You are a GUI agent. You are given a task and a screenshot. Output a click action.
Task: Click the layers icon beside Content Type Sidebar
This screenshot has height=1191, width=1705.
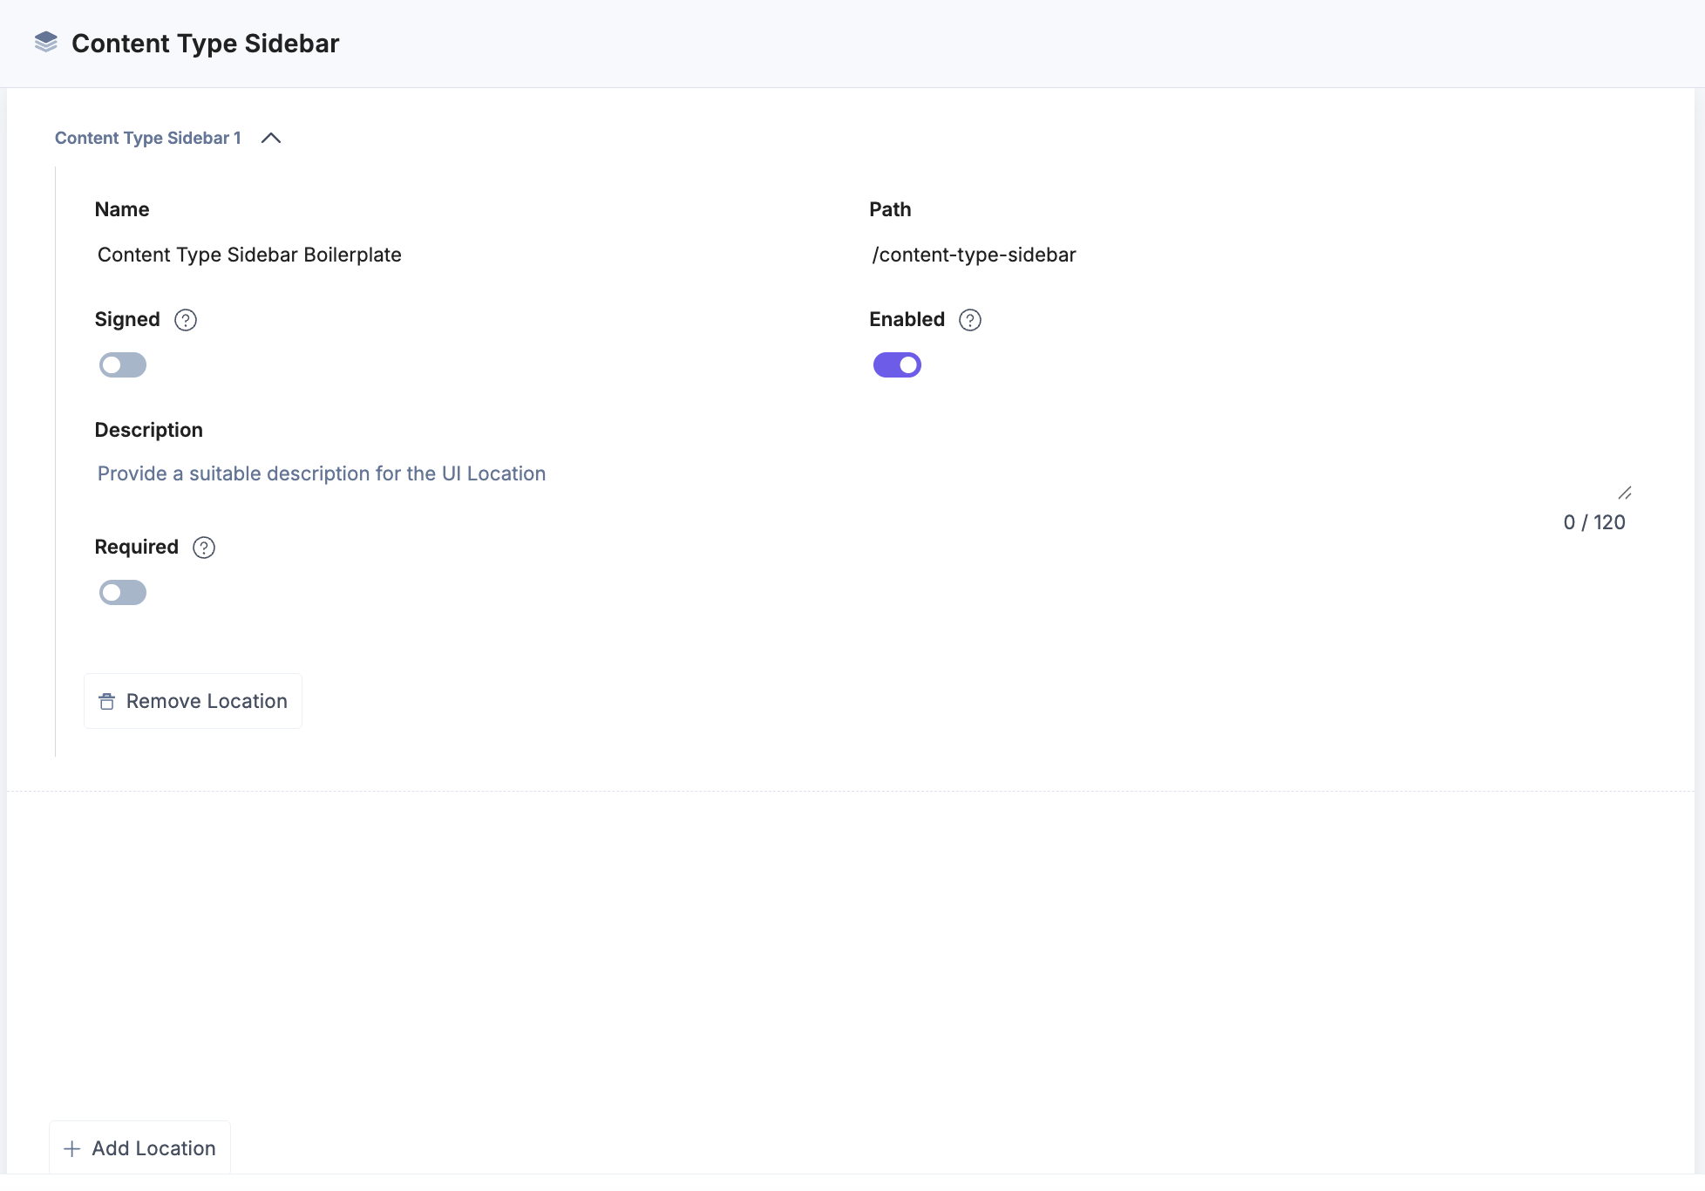coord(46,43)
